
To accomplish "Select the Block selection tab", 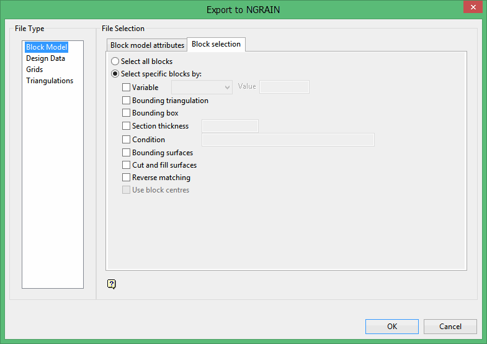I will [x=216, y=44].
